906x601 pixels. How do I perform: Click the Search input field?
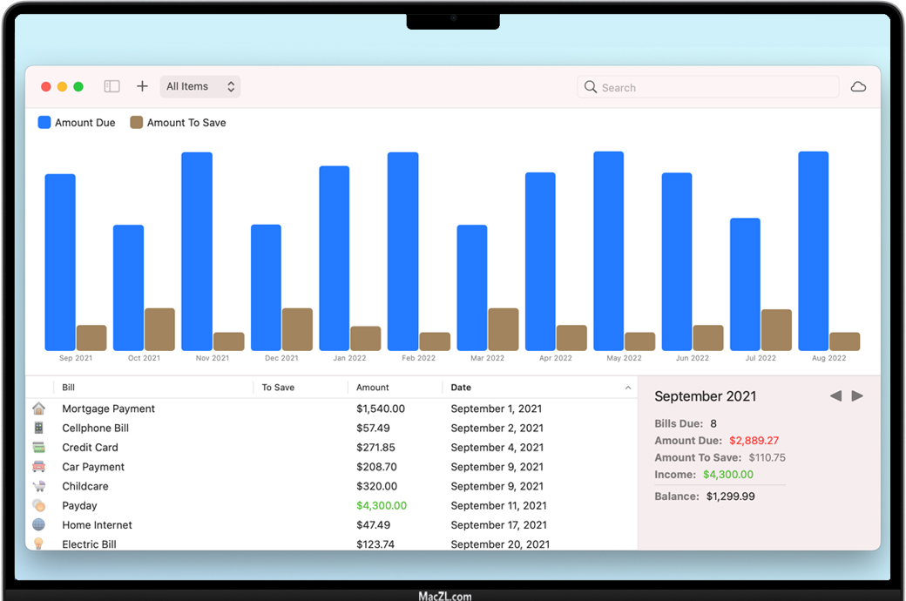point(714,87)
